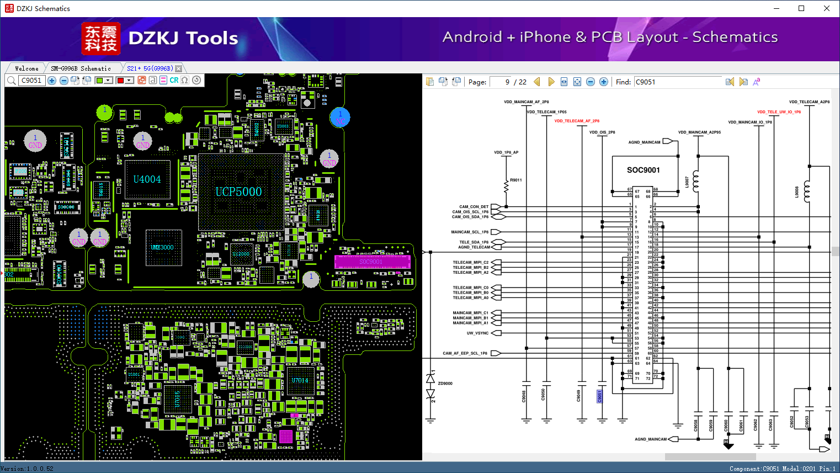840x473 pixels.
Task: Click the highlighted C9051 capacitor label
Action: 599,396
